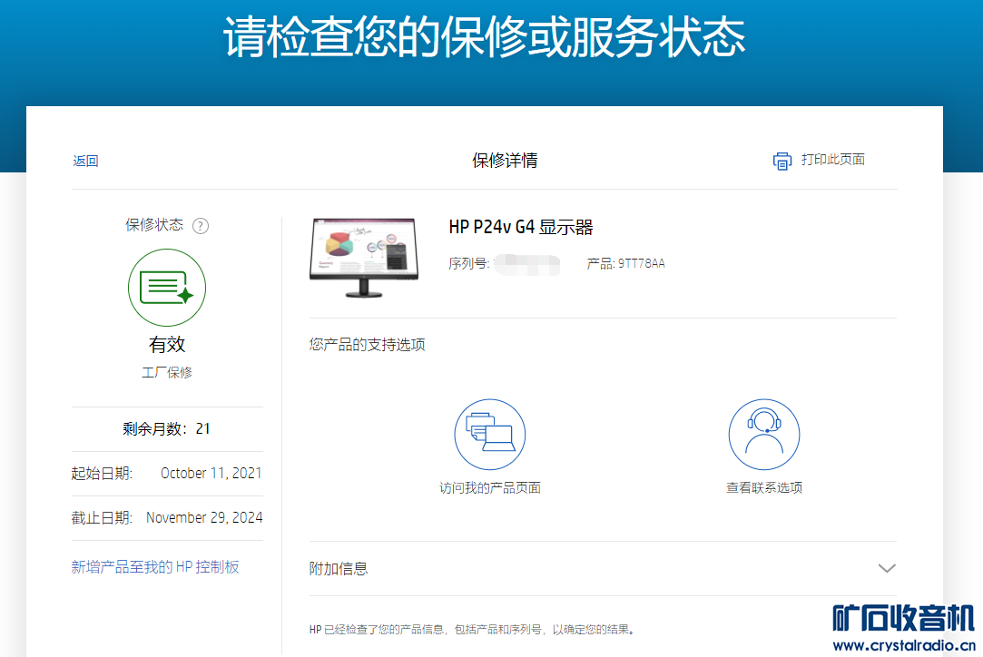Click the HP 已经检查了您的产品信息 note
Screen dimensions: 983x657
473,630
